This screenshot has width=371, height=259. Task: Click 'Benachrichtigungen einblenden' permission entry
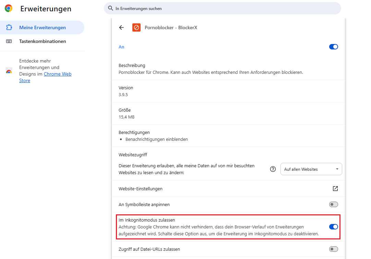point(157,139)
